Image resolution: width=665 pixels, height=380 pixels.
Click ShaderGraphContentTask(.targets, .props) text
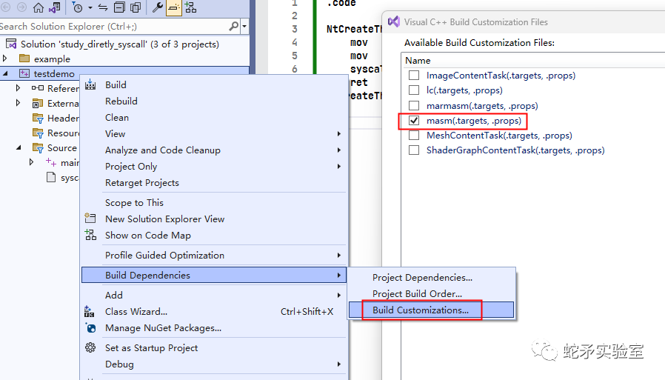pos(515,150)
